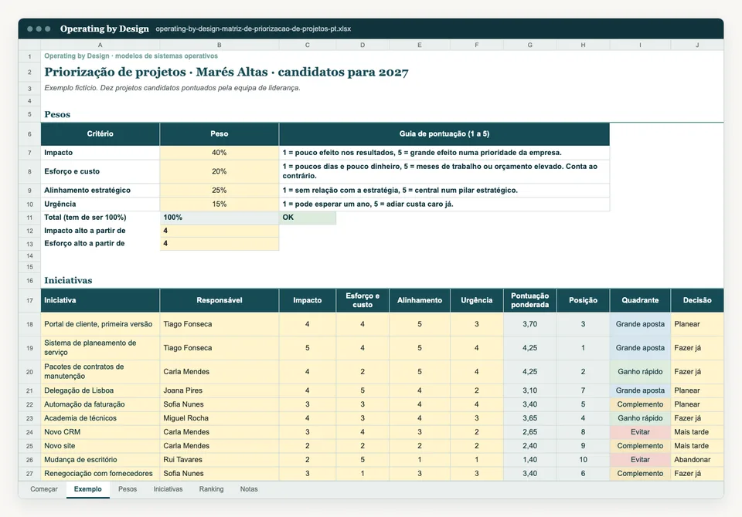Viewport: 742px width, 517px height.
Task: Select the total 100% cell
Action: (219, 218)
